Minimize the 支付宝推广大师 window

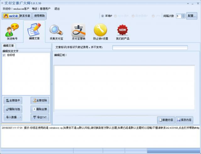click(193, 3)
